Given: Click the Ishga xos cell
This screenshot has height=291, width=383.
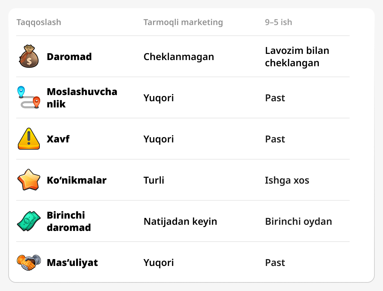Looking at the screenshot, I should click(x=287, y=180).
